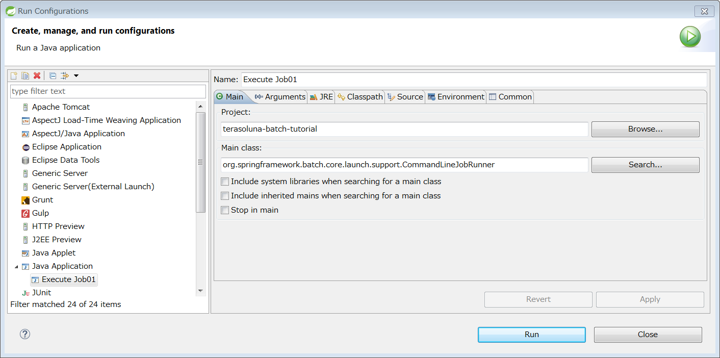Click the Apache Tomcat icon
The height and width of the screenshot is (358, 720).
point(25,107)
